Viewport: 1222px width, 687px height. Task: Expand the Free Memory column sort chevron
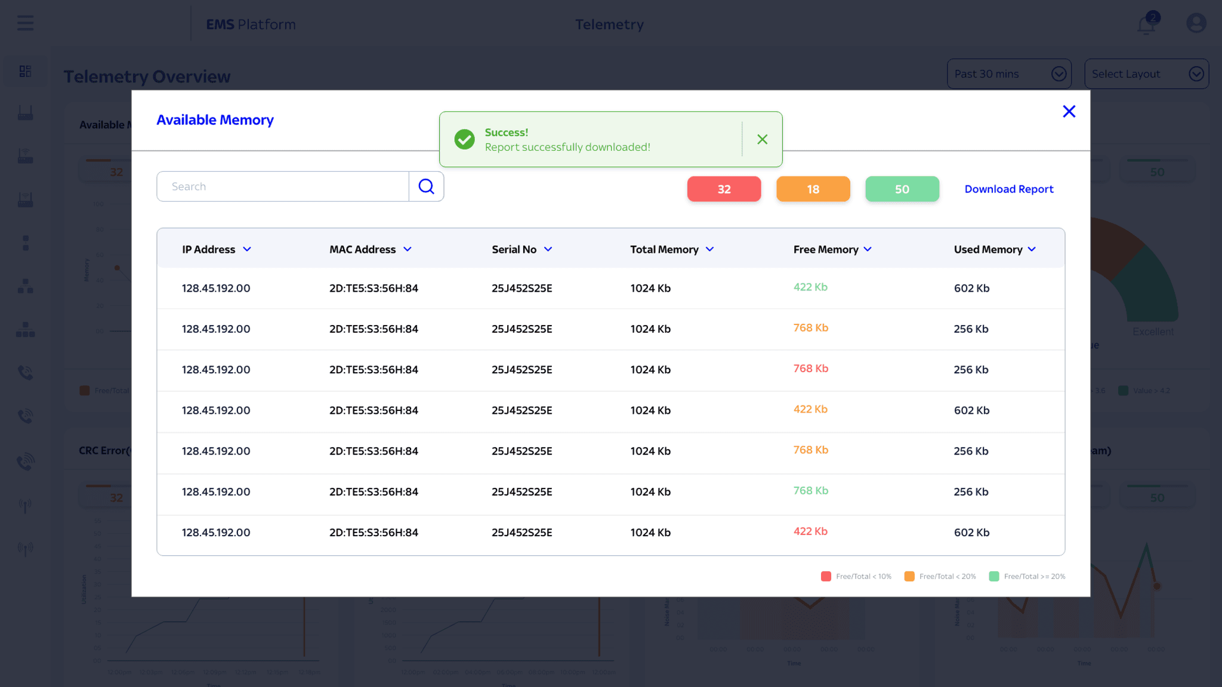(x=868, y=249)
